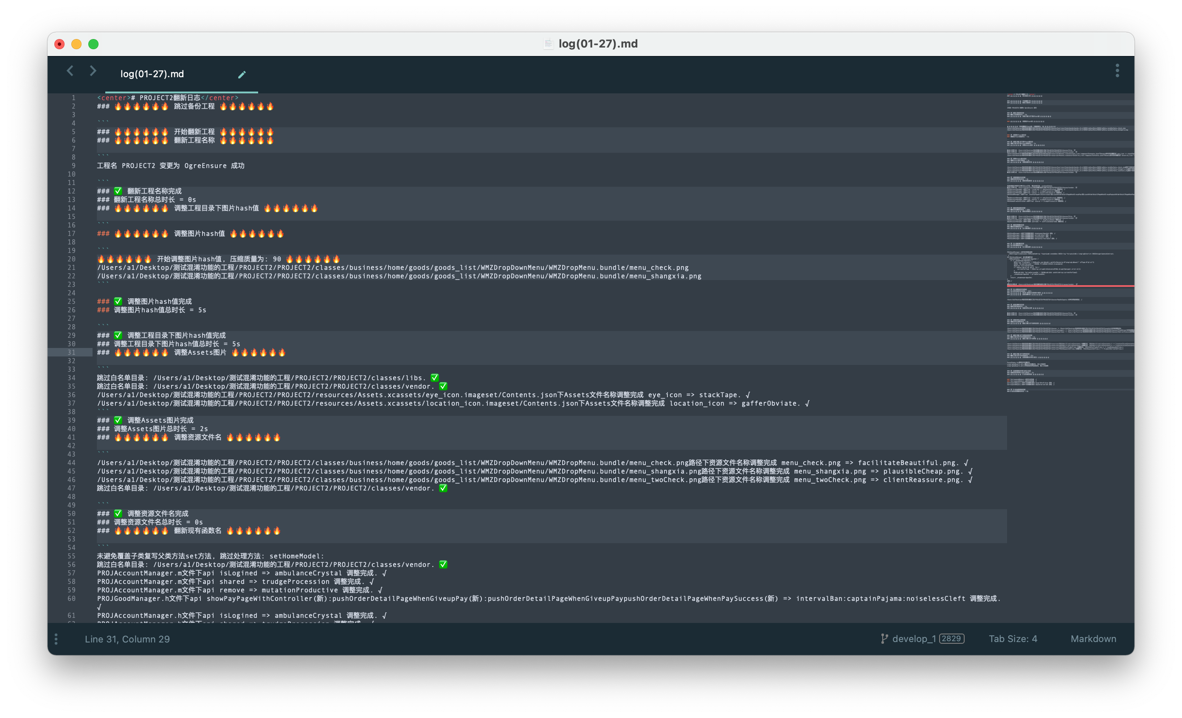1182x718 pixels.
Task: Open the Tab Size: 4 menu
Action: click(x=1013, y=639)
